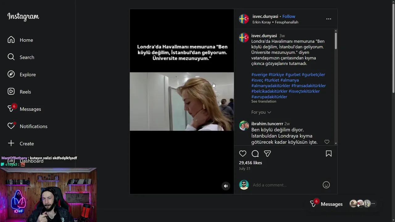The width and height of the screenshot is (395, 222).
Task: Click the Add a comment field
Action: point(285,185)
